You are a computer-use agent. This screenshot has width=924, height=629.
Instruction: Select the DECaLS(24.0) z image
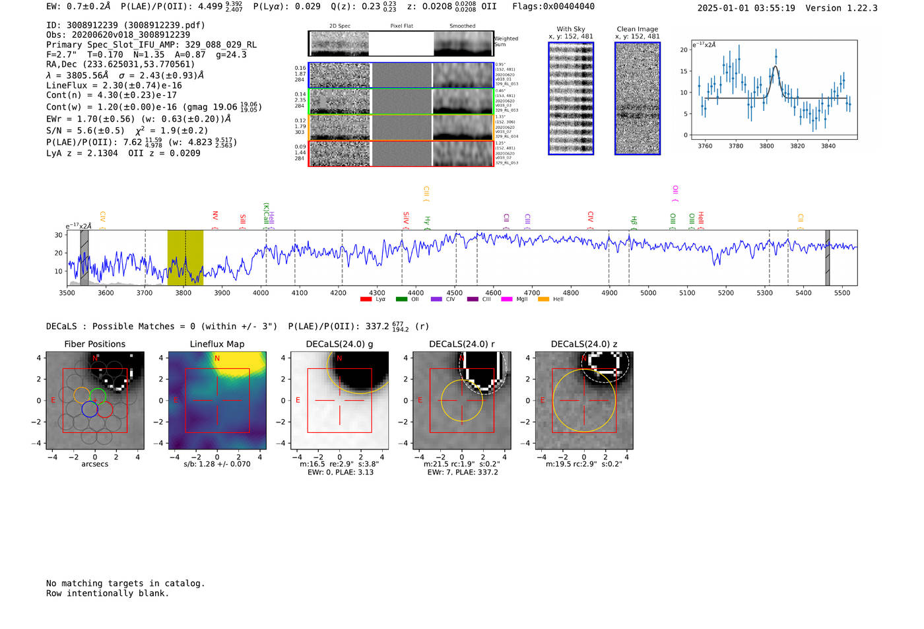tap(584, 401)
